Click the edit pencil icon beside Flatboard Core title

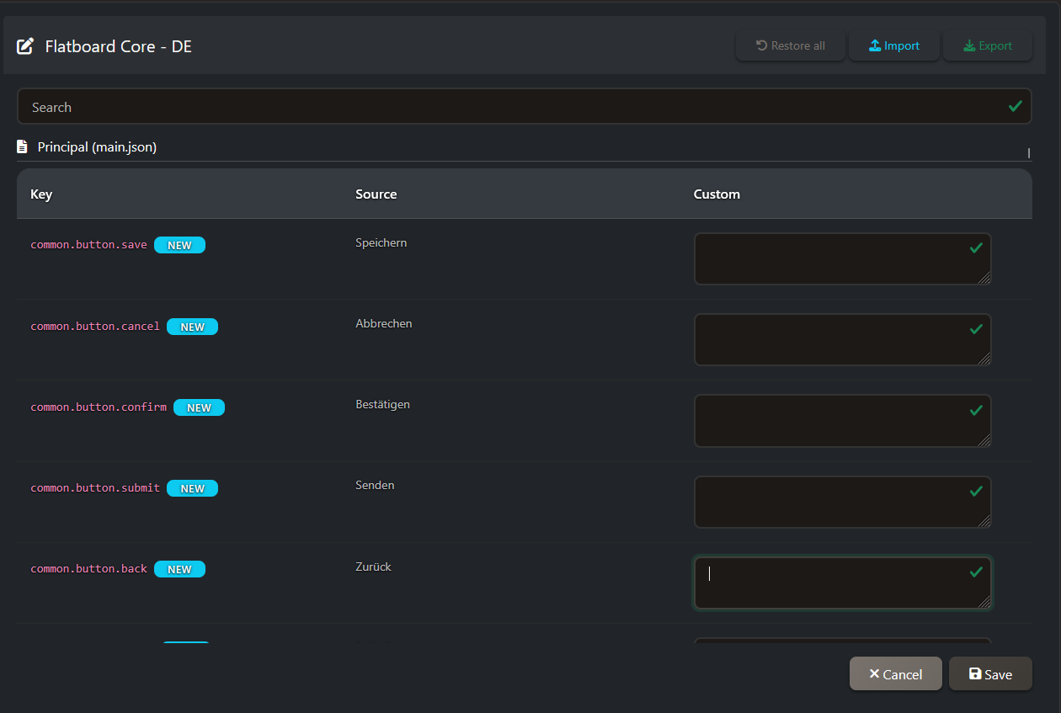[26, 46]
